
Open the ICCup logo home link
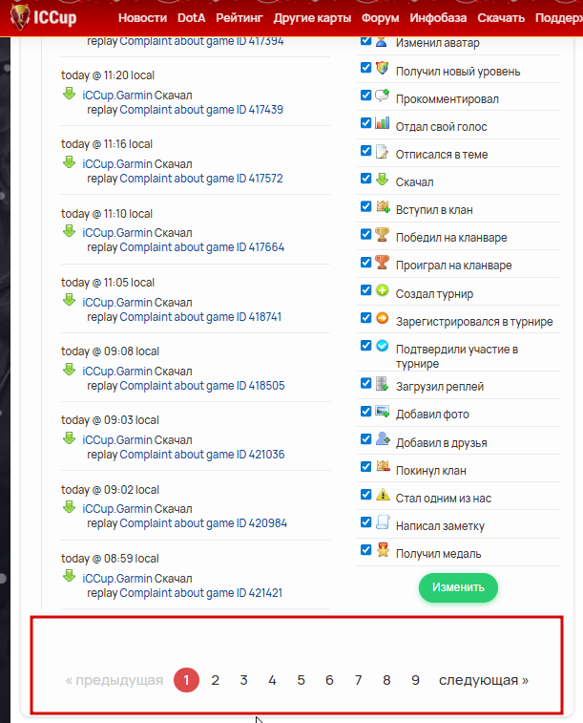(44, 17)
